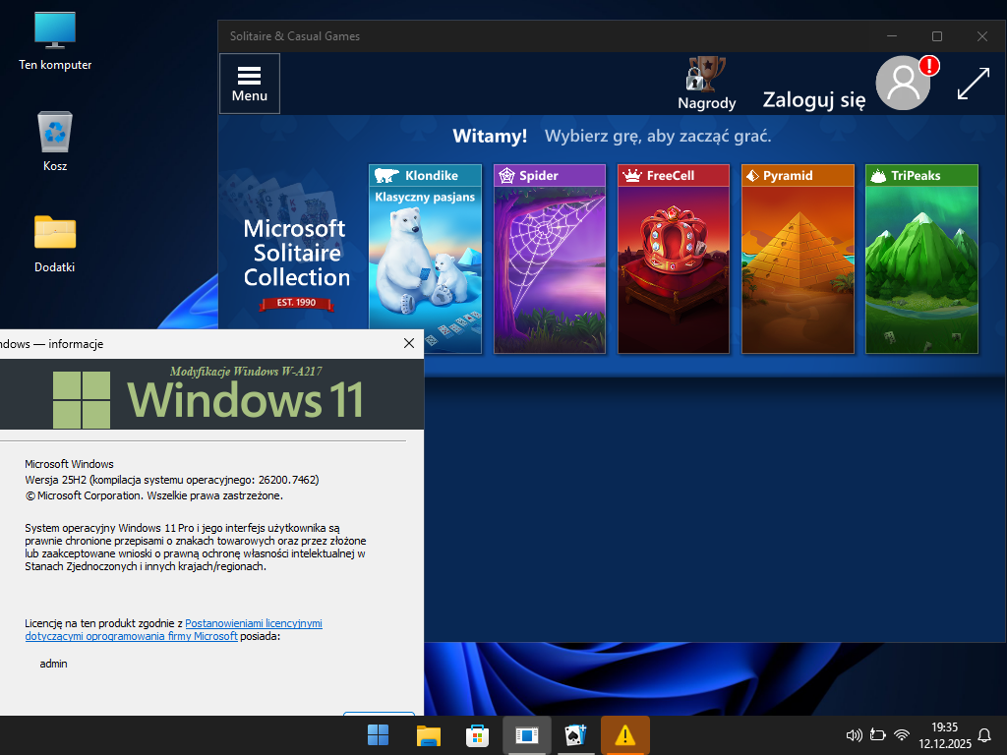Open the Windows Start menu
1007x755 pixels.
(378, 735)
